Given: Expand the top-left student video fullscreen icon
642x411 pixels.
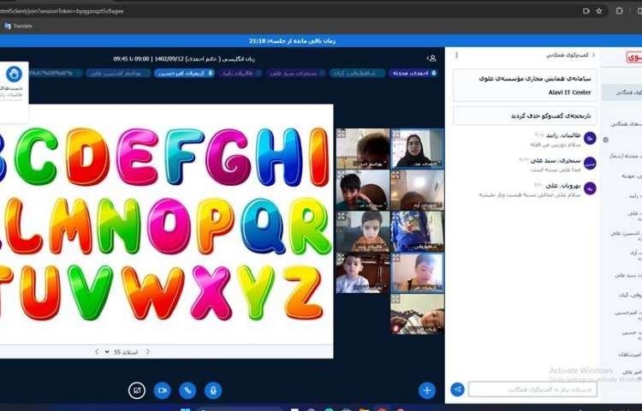Looking at the screenshot, I should tap(341, 134).
